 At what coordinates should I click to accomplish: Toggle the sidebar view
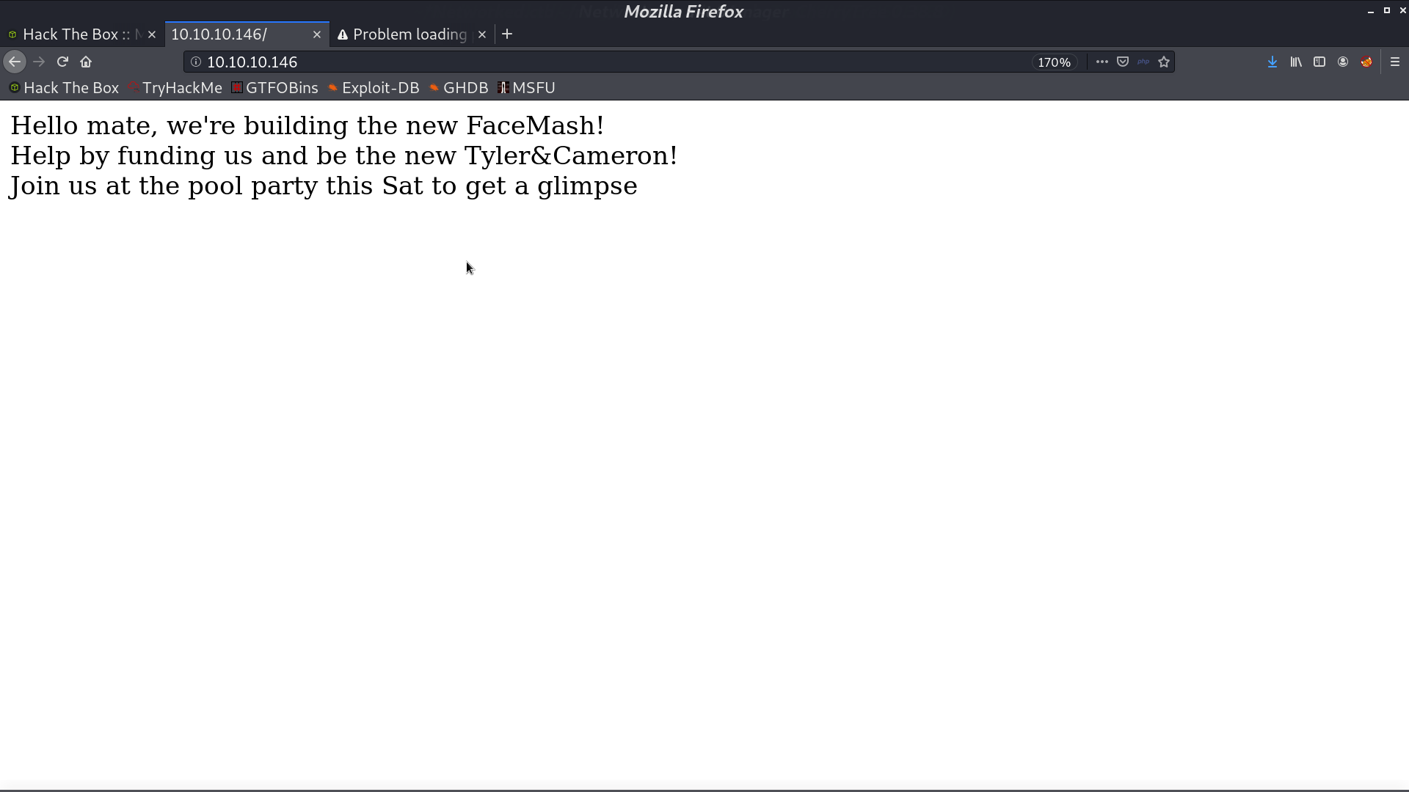(x=1319, y=62)
